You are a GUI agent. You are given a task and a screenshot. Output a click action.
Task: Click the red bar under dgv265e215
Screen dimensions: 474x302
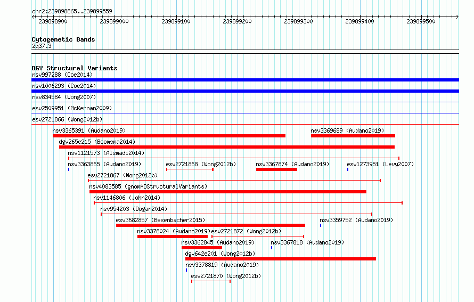(227, 147)
